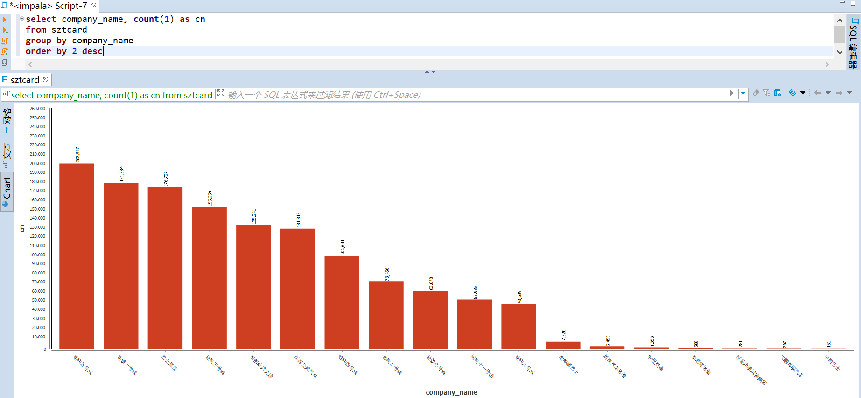Open custom filters table settings icon
The width and height of the screenshot is (861, 398).
(x=777, y=93)
